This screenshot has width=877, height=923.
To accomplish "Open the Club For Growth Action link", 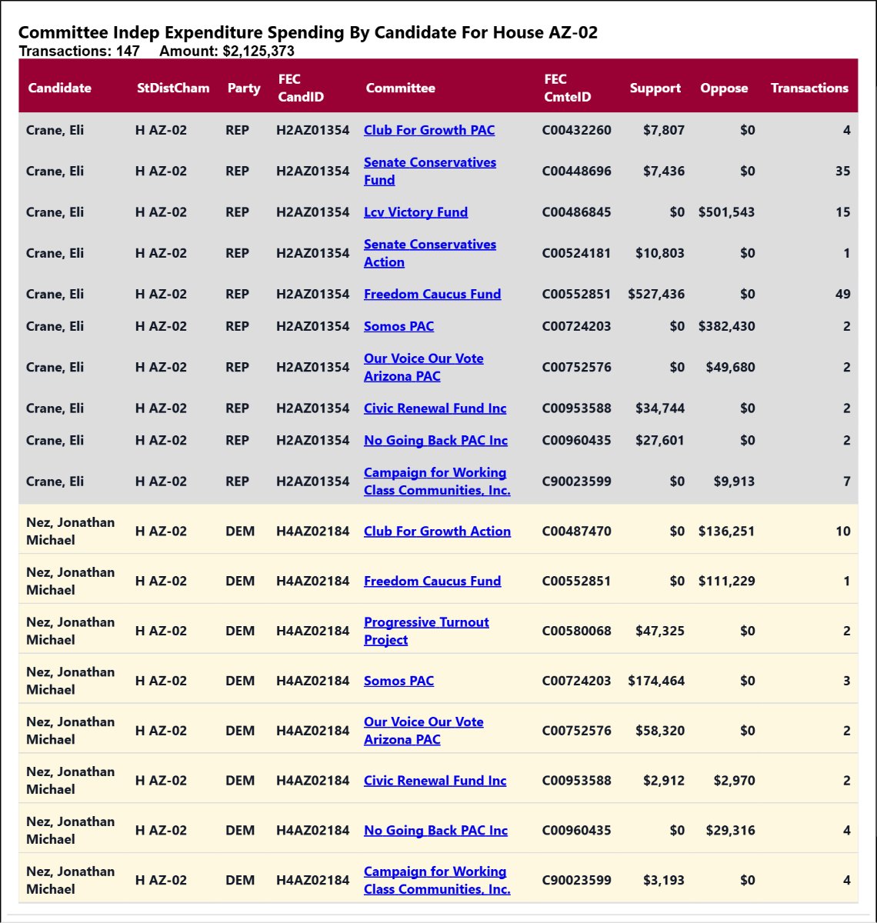I will 437,531.
